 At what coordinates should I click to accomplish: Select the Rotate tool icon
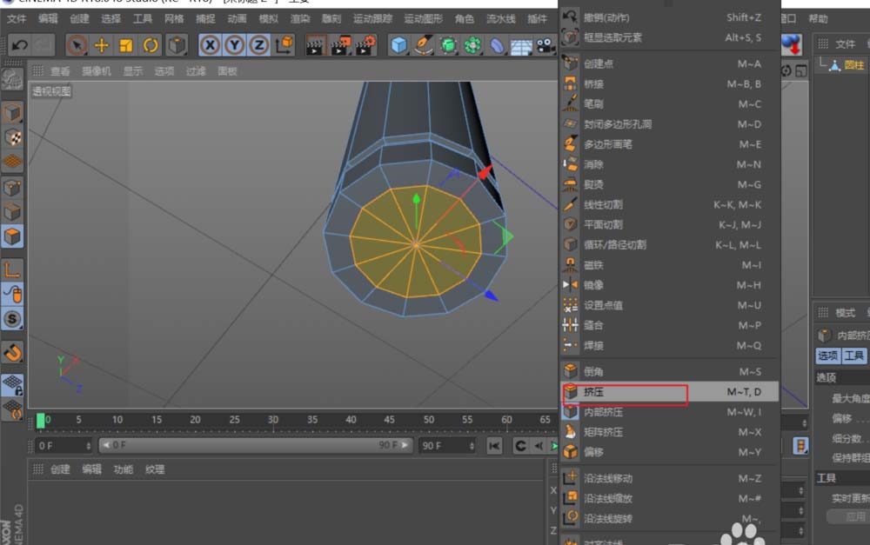[x=151, y=45]
